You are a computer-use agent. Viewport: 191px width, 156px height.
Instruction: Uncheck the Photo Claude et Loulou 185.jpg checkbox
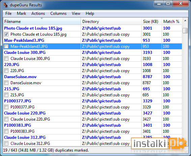tap(6, 34)
